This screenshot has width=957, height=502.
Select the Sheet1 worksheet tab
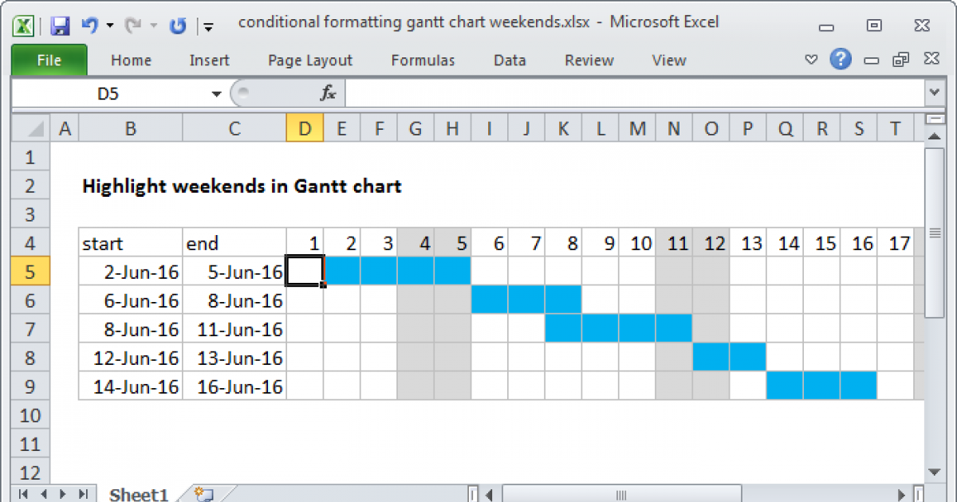(x=137, y=494)
